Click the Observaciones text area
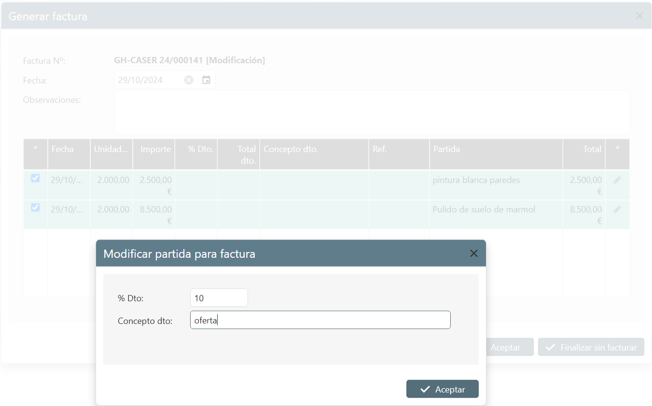The image size is (652, 406). tap(372, 112)
